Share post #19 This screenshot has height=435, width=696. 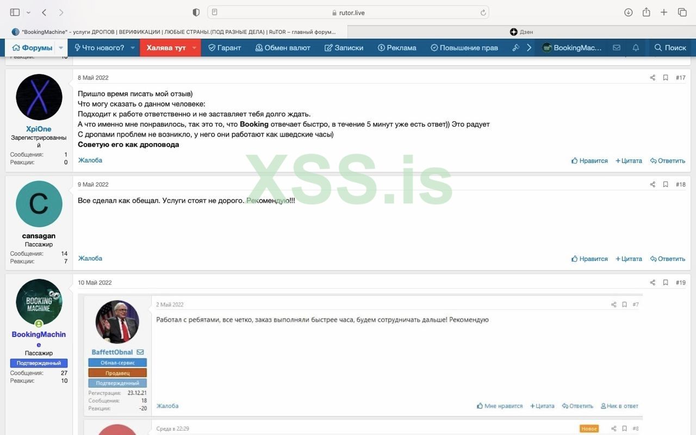tap(652, 283)
